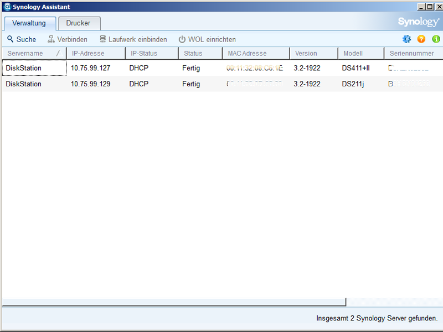Open help with the orange question icon

(x=421, y=39)
